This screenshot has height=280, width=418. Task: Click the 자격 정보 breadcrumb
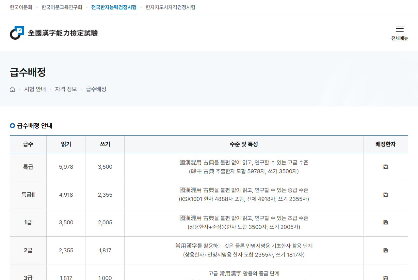[x=66, y=89]
